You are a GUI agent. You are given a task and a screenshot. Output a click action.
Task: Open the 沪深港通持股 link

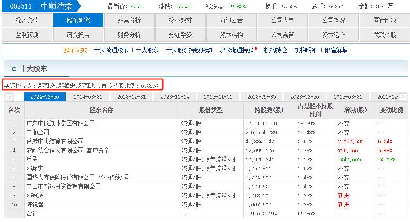(x=236, y=50)
